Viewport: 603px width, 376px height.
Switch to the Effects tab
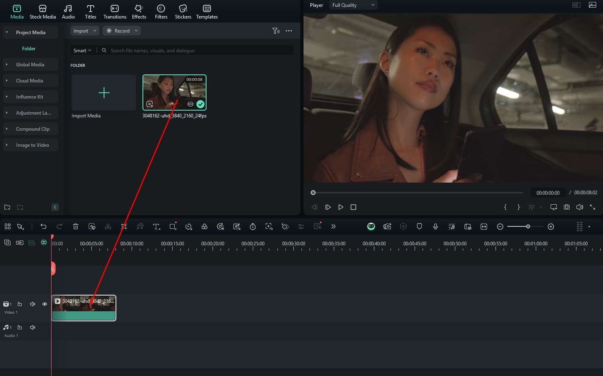[139, 12]
